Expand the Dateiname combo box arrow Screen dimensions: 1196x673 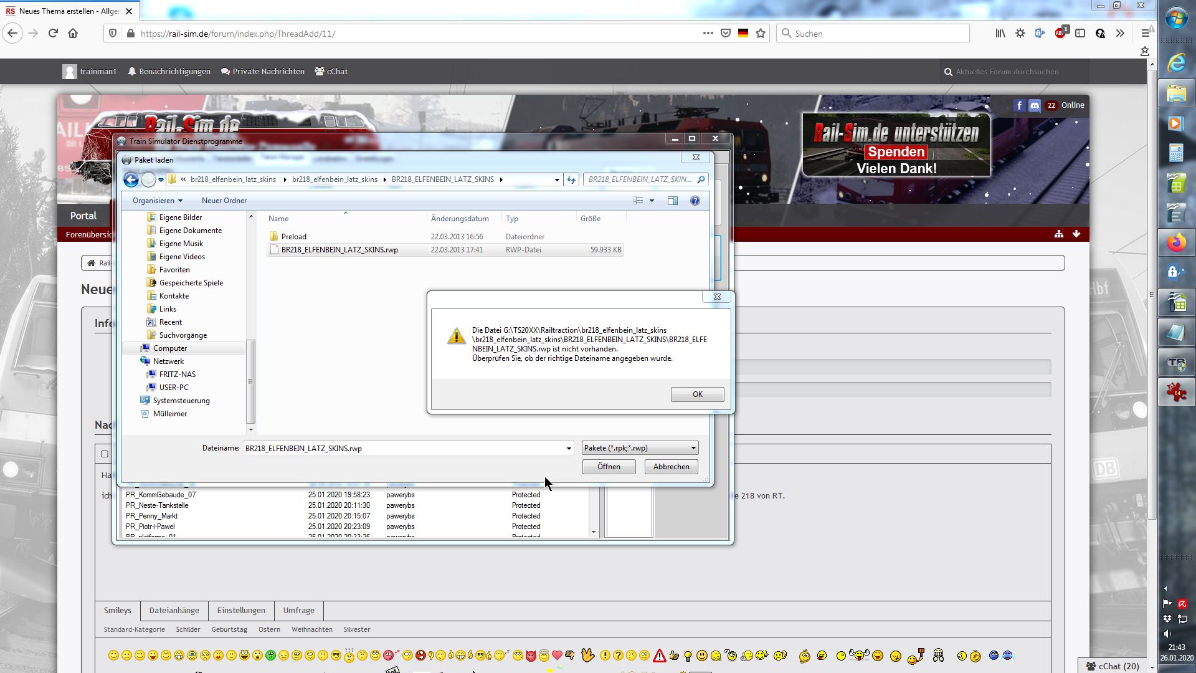click(x=568, y=449)
